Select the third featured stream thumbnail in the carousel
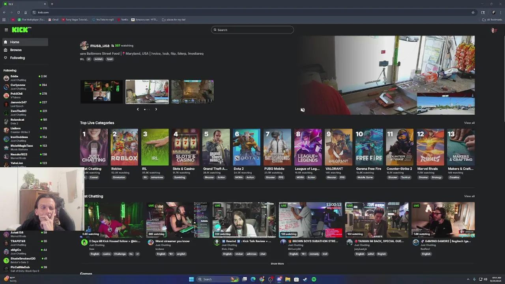505x284 pixels. [193, 92]
